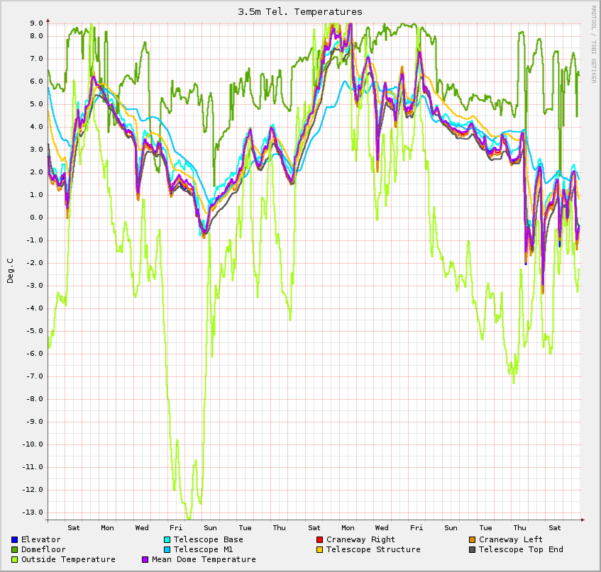Click the dark green Domefloor legend swatch
The width and height of the screenshot is (601, 572).
14,549
